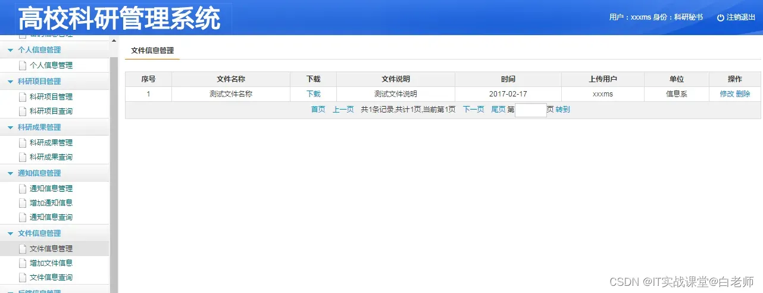The height and width of the screenshot is (293, 763).
Task: Click the document icon beside 科研成果管理 item
Action: [23, 143]
